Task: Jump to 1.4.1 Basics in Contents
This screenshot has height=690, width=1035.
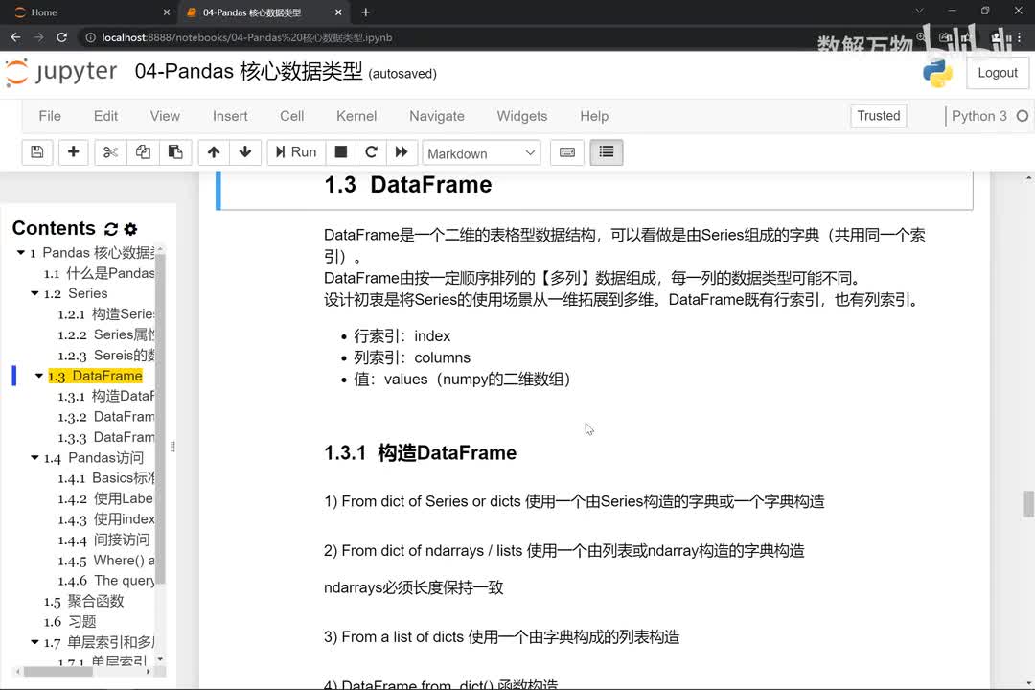Action: point(105,477)
